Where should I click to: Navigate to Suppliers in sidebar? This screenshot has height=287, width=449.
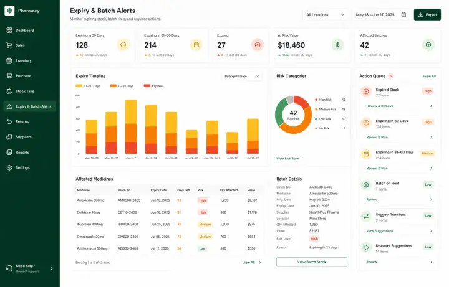(30, 137)
